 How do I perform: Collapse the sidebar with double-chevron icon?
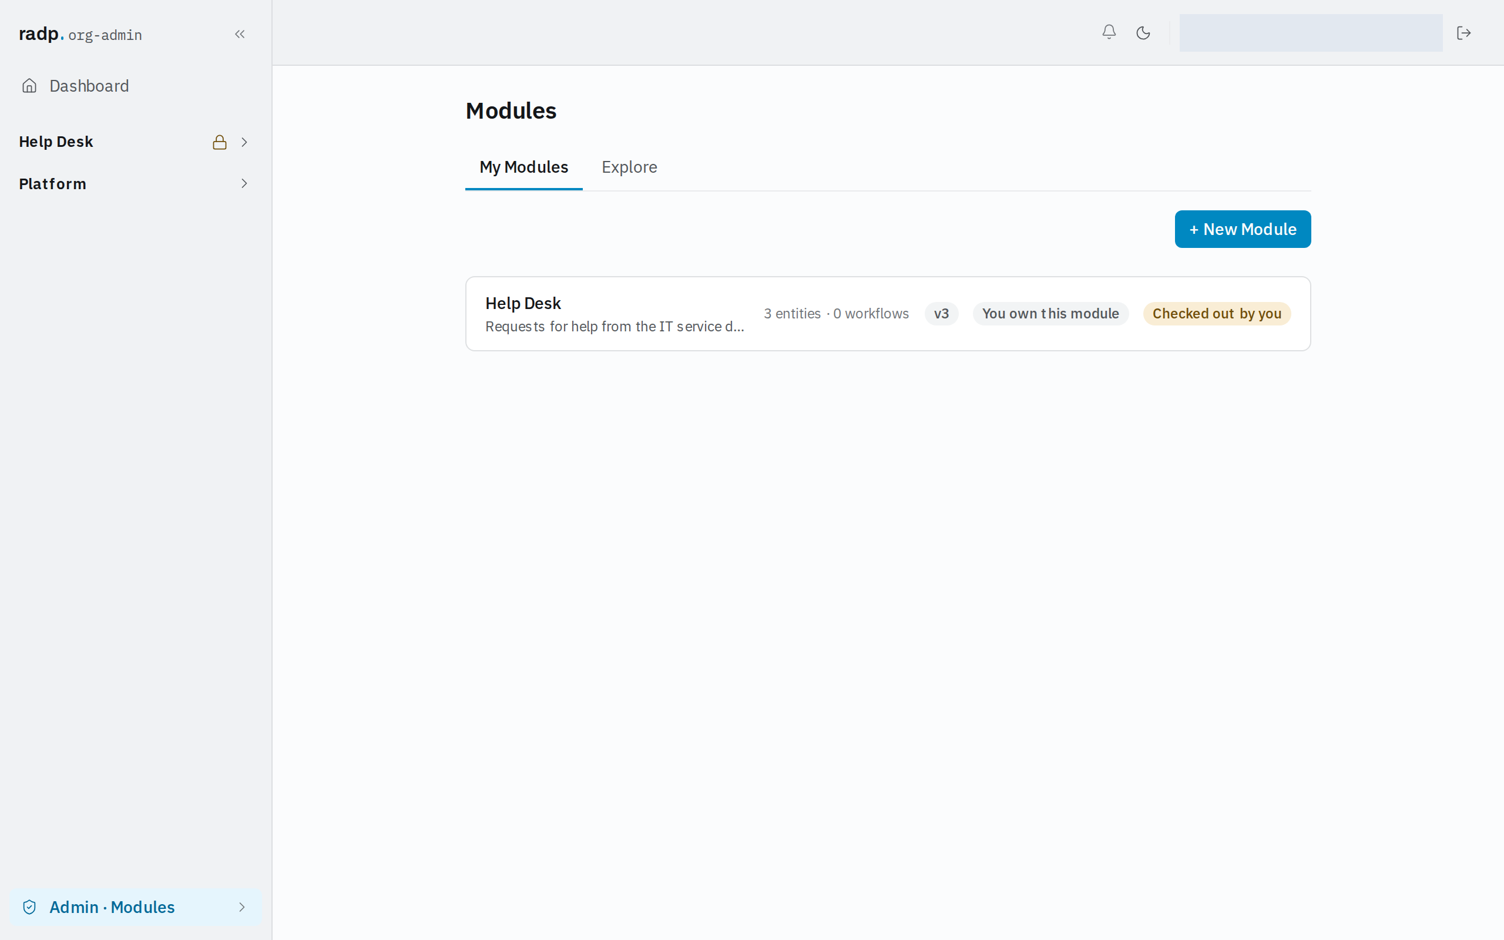point(240,34)
